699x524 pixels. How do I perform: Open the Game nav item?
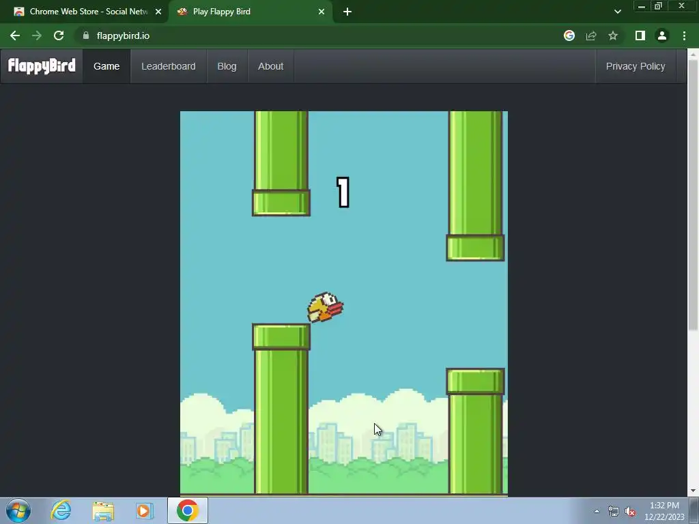[x=106, y=66]
